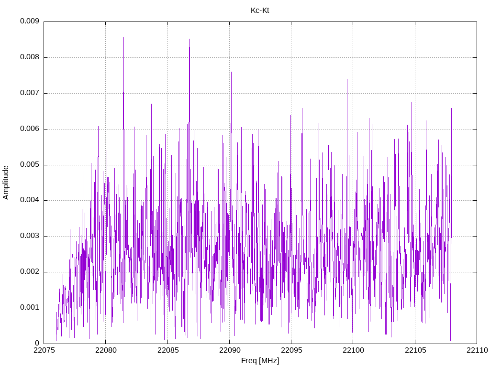Click the y-axis tick label 0.001
The width and height of the screenshot is (490, 367).
pyautogui.click(x=30, y=308)
